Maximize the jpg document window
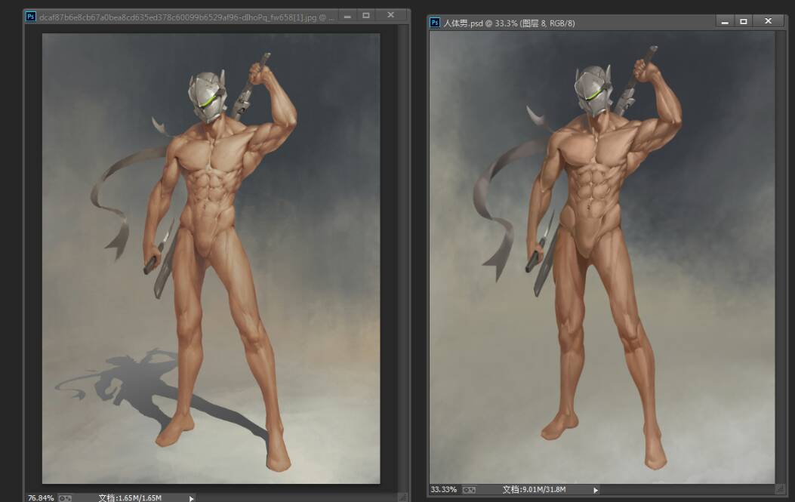 (366, 16)
